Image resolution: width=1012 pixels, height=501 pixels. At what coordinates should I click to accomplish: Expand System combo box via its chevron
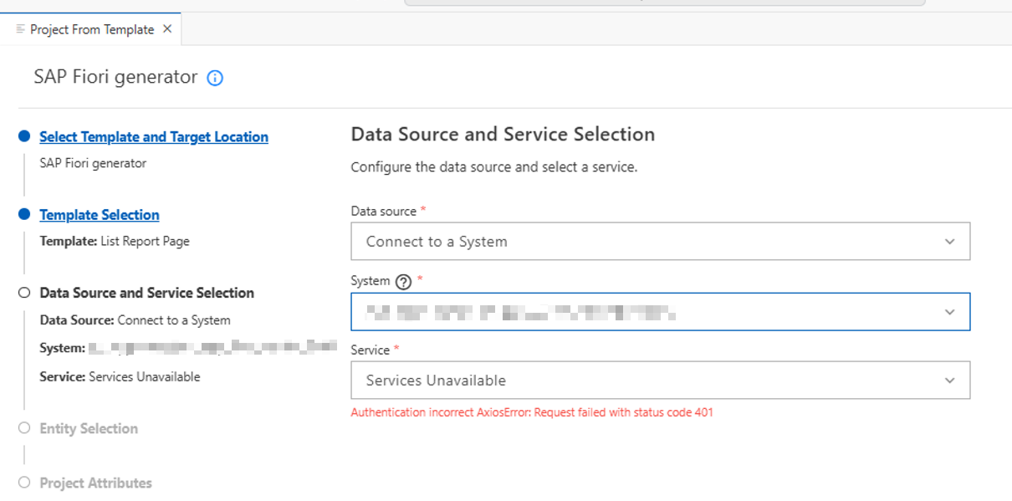click(x=949, y=312)
